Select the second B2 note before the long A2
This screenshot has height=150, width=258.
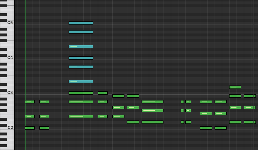pos(133,96)
